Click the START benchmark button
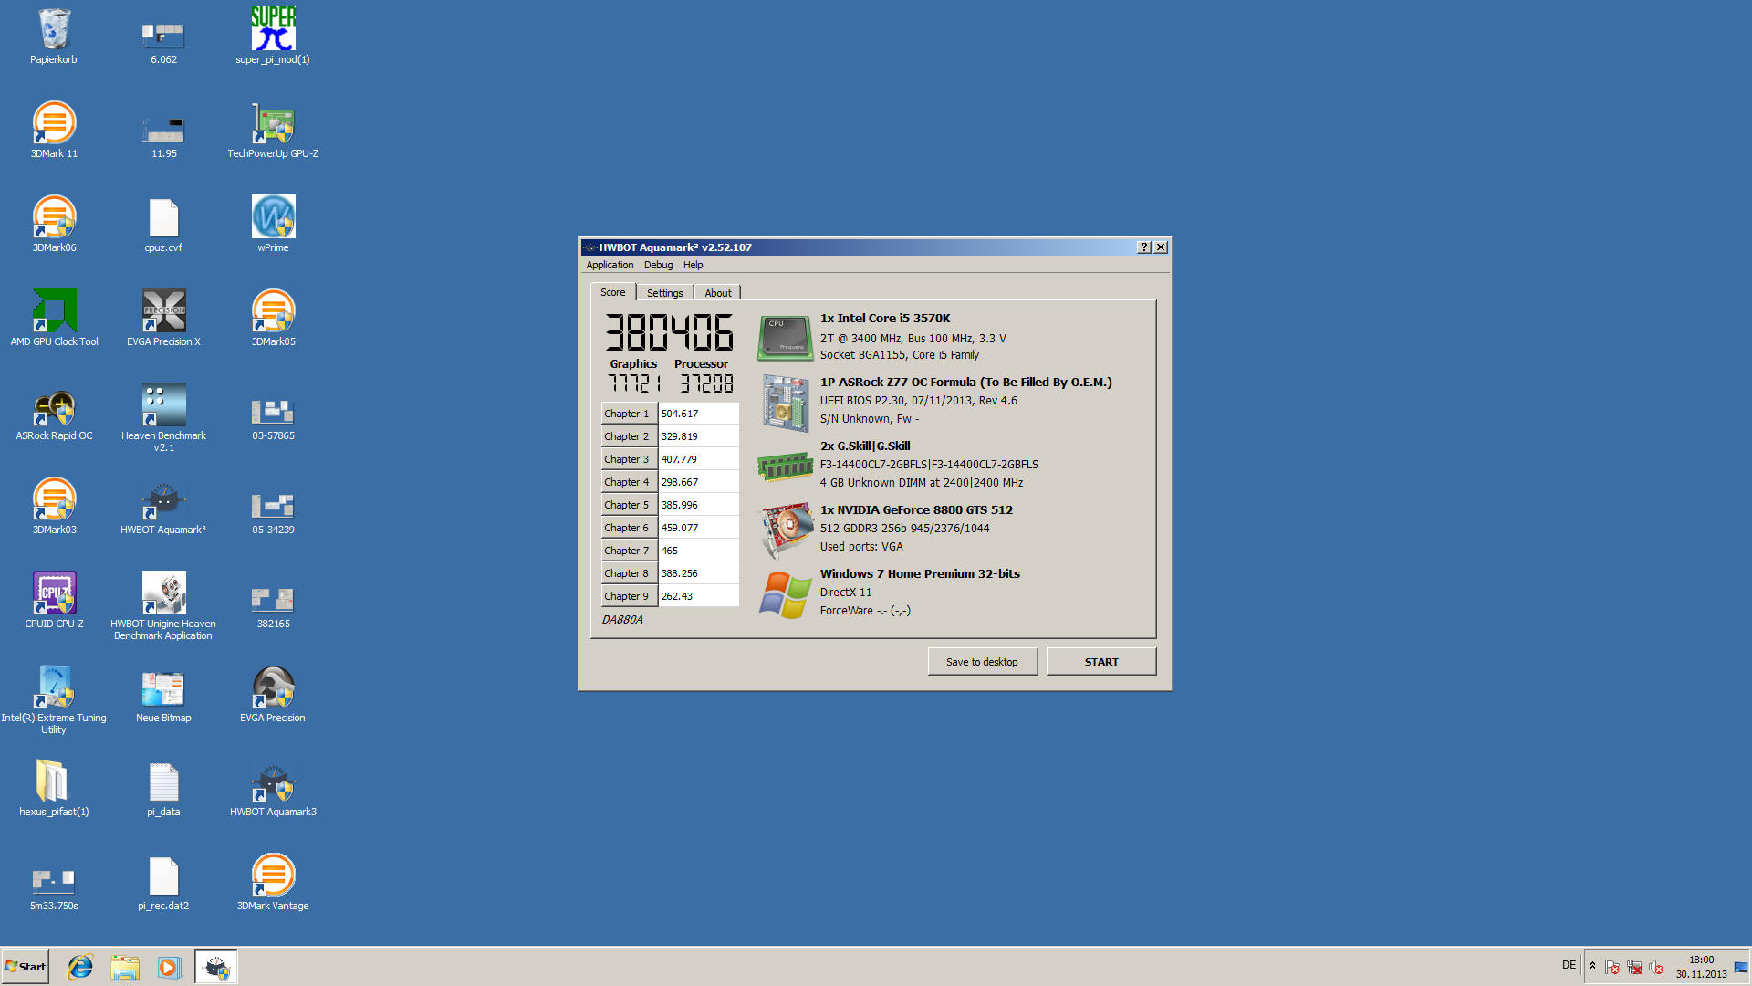The image size is (1752, 986). [x=1101, y=662]
